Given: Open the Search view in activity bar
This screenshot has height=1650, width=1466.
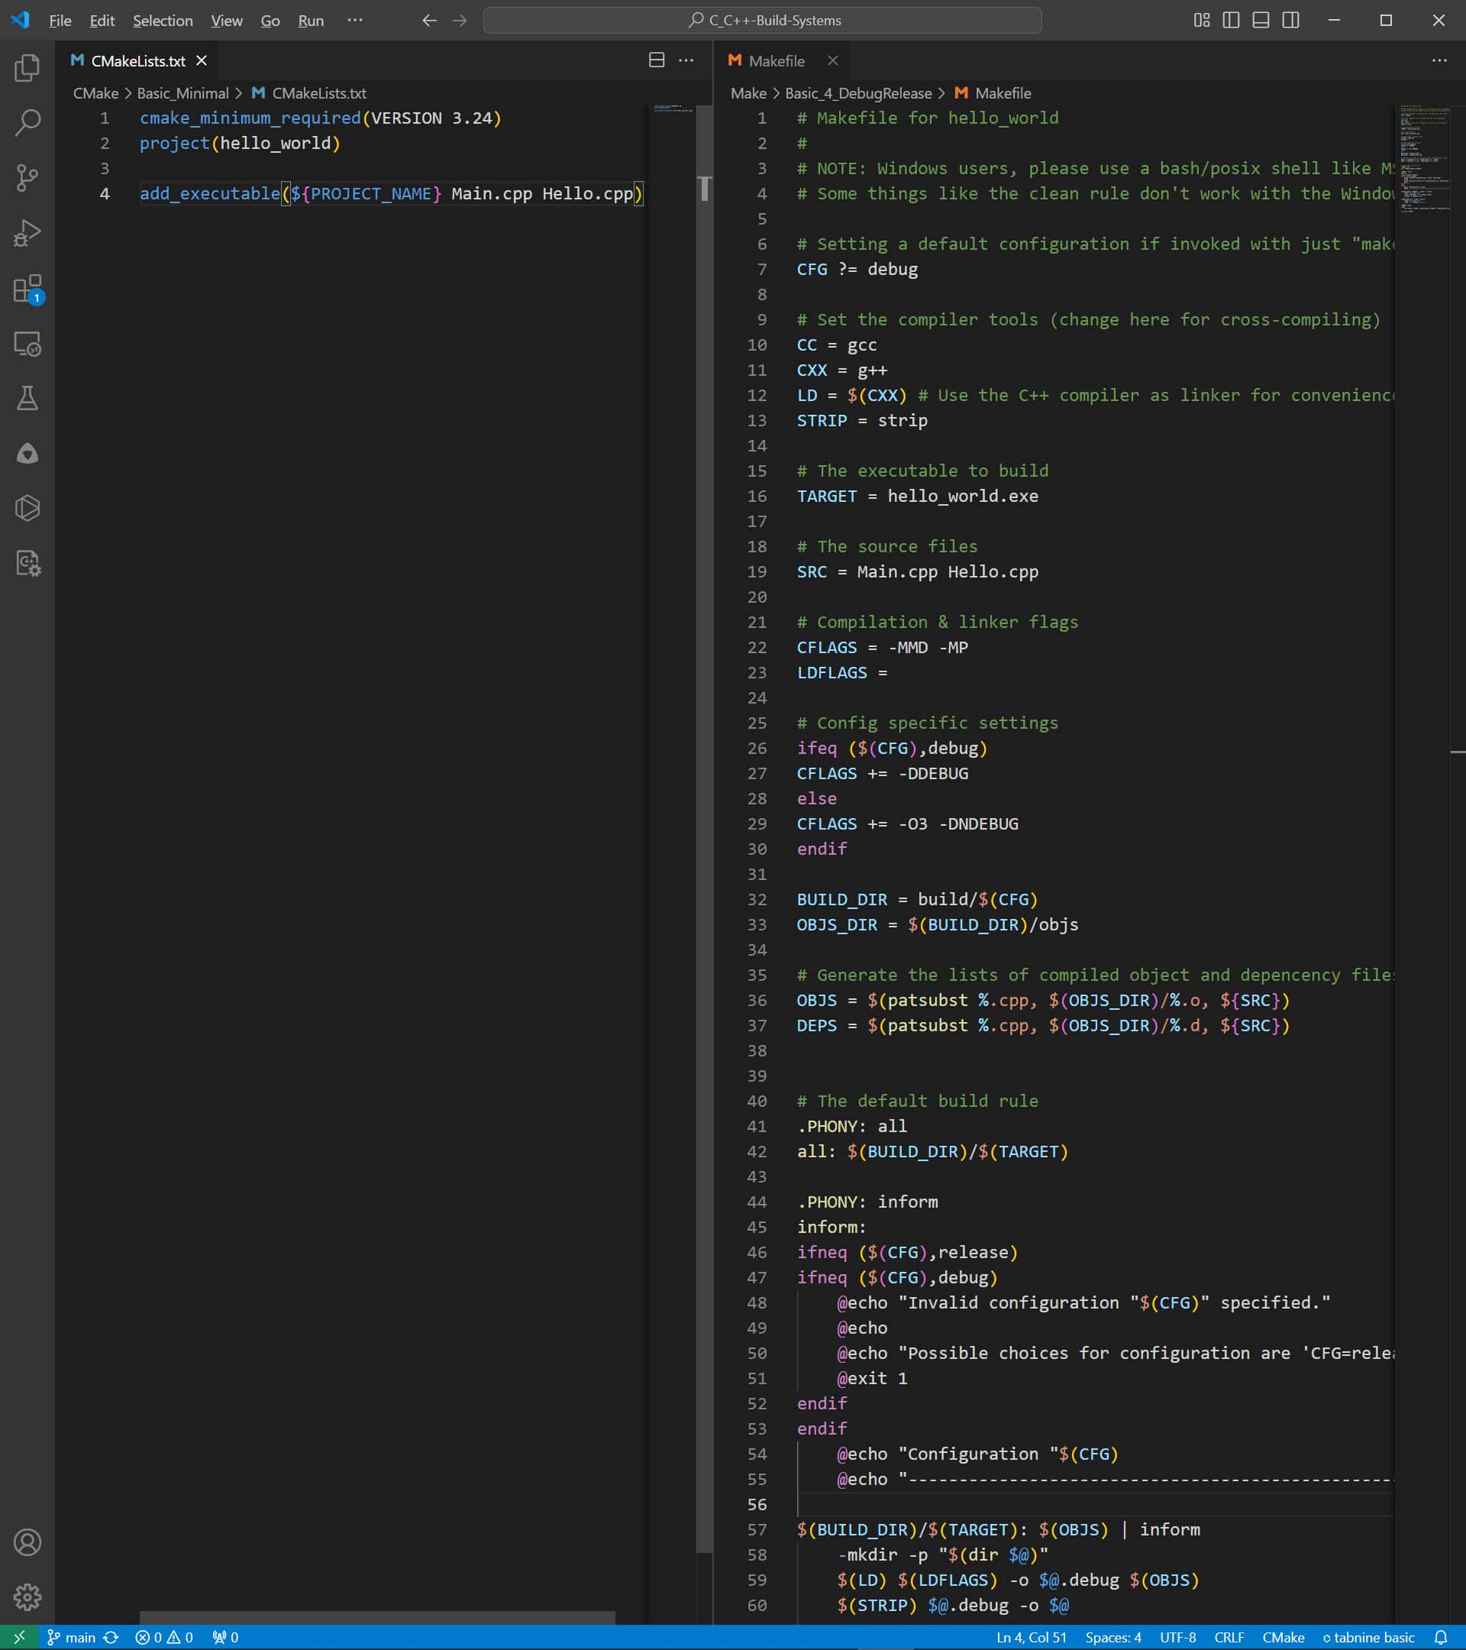Looking at the screenshot, I should [27, 123].
